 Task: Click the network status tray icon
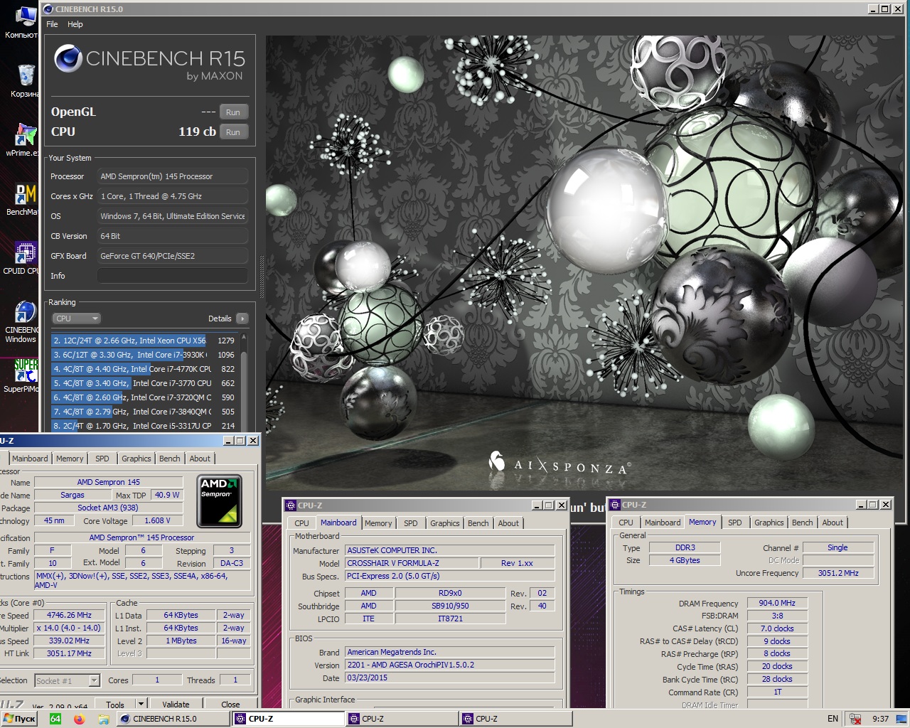(x=855, y=719)
